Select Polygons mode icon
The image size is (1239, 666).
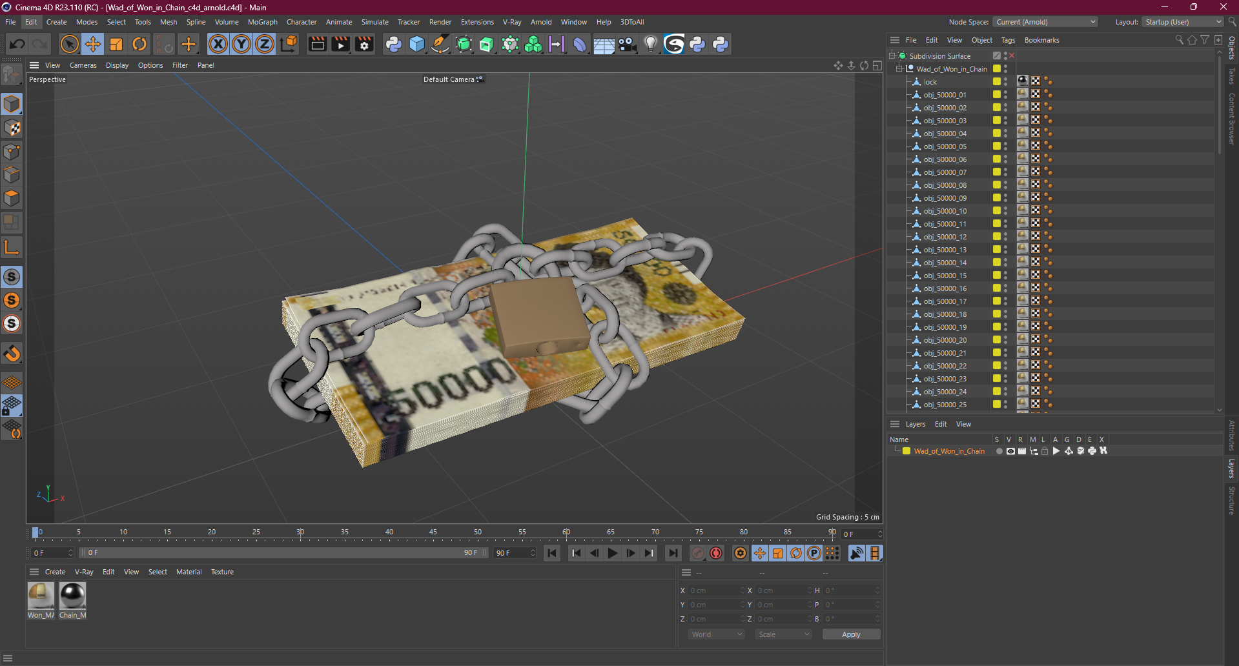pos(12,198)
